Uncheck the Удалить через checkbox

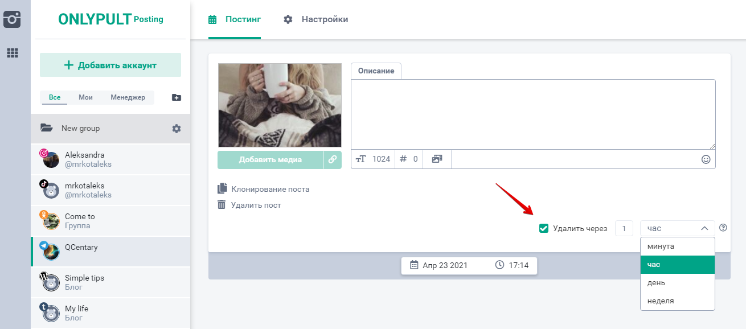pyautogui.click(x=543, y=228)
